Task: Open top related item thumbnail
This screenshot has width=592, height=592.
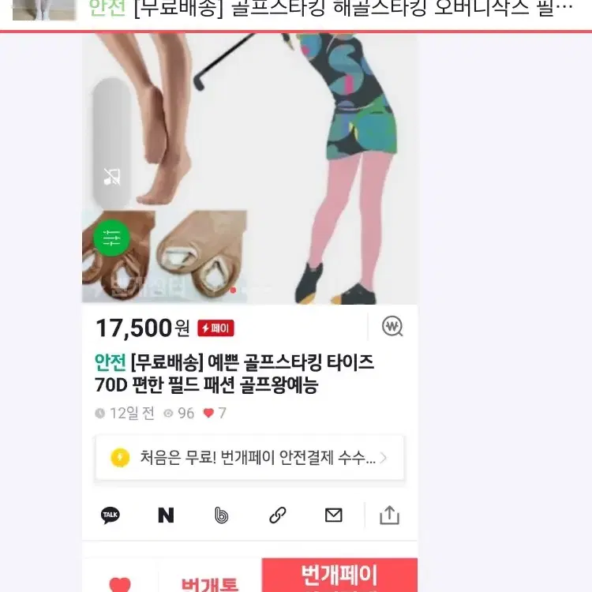Action: coord(44,9)
